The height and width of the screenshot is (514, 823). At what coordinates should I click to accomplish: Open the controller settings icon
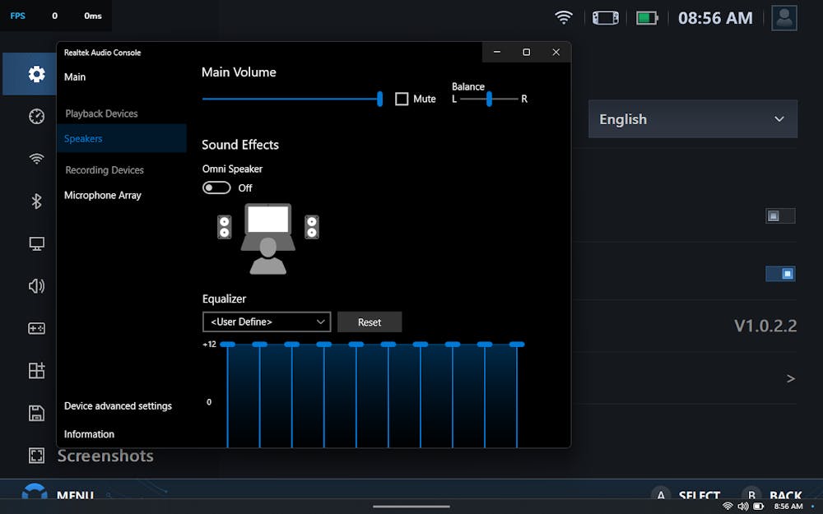[x=36, y=328]
